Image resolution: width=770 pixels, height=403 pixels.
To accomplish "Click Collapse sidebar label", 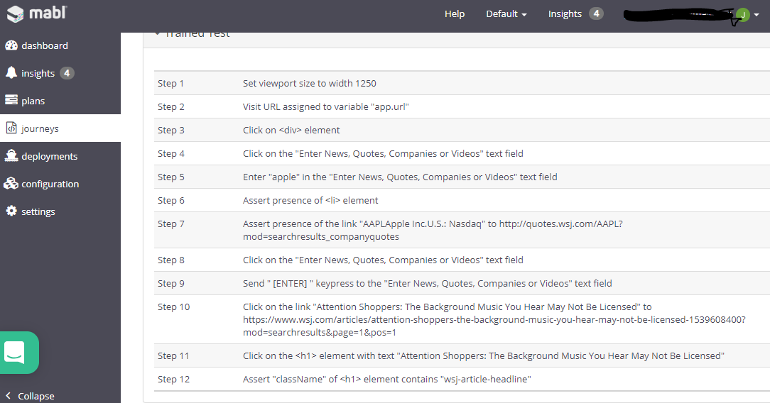I will [36, 396].
